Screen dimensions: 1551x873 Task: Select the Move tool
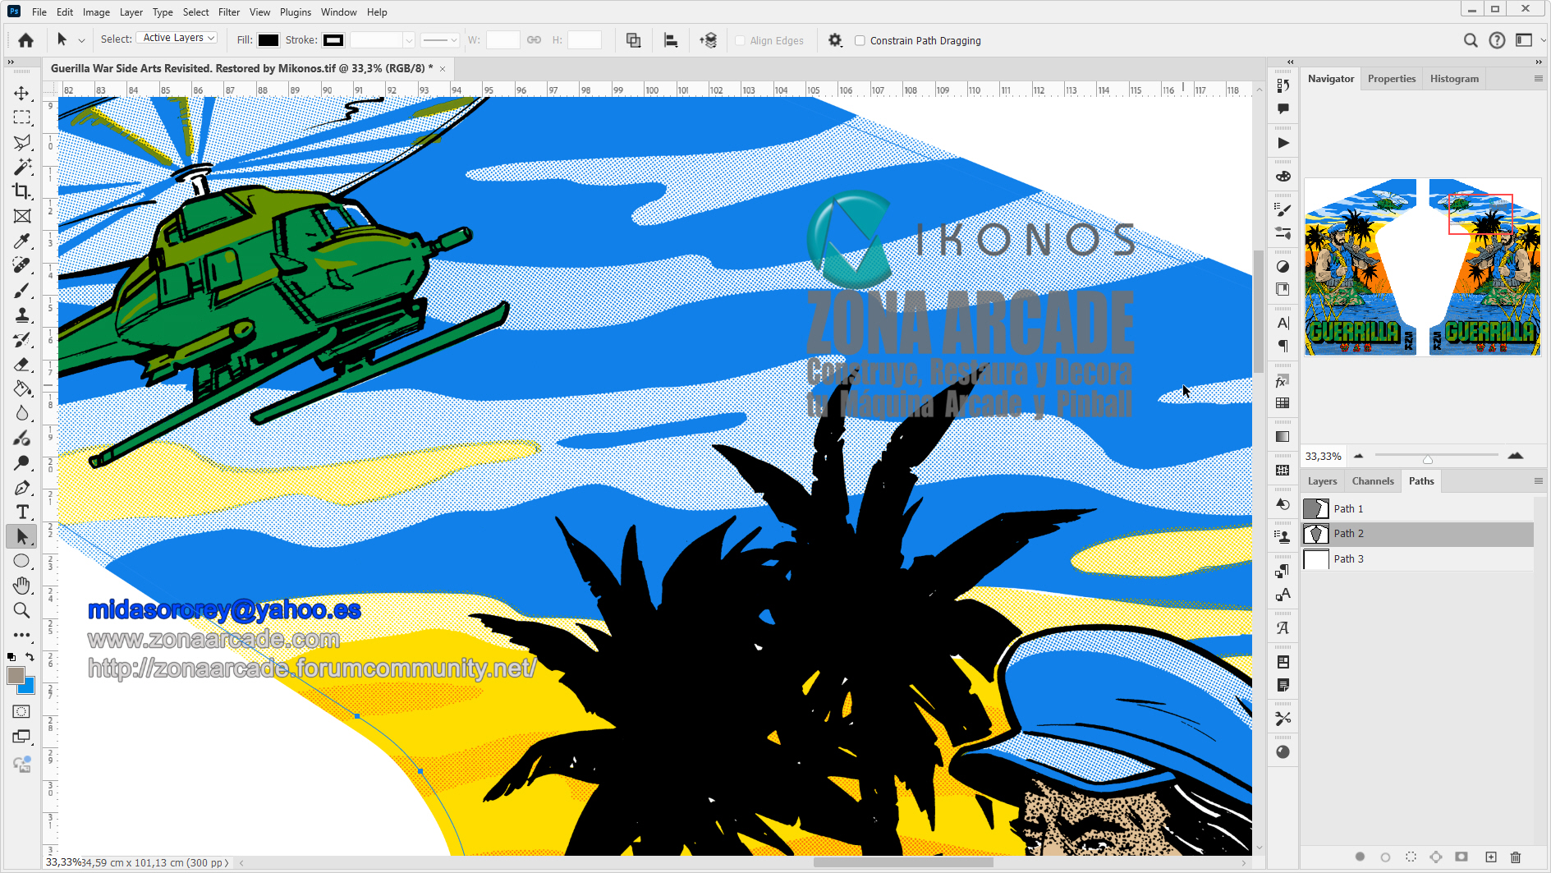click(22, 93)
